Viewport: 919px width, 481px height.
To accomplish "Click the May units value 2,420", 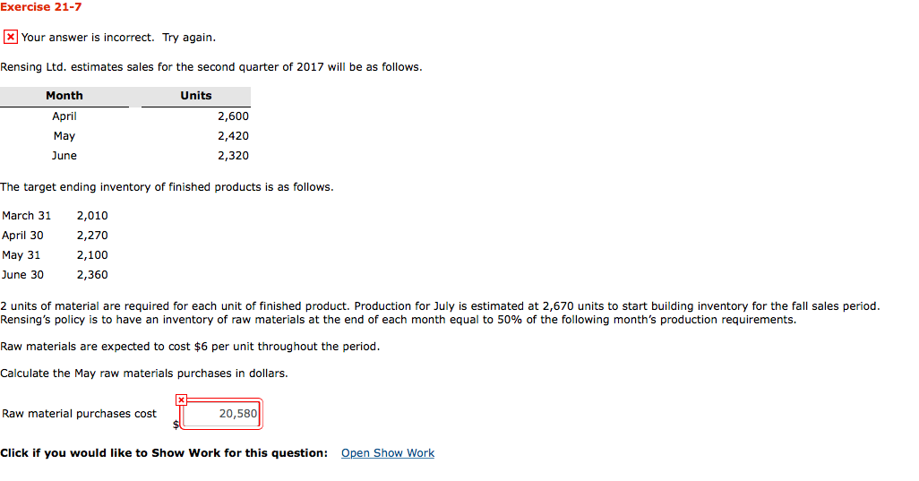I will (233, 136).
